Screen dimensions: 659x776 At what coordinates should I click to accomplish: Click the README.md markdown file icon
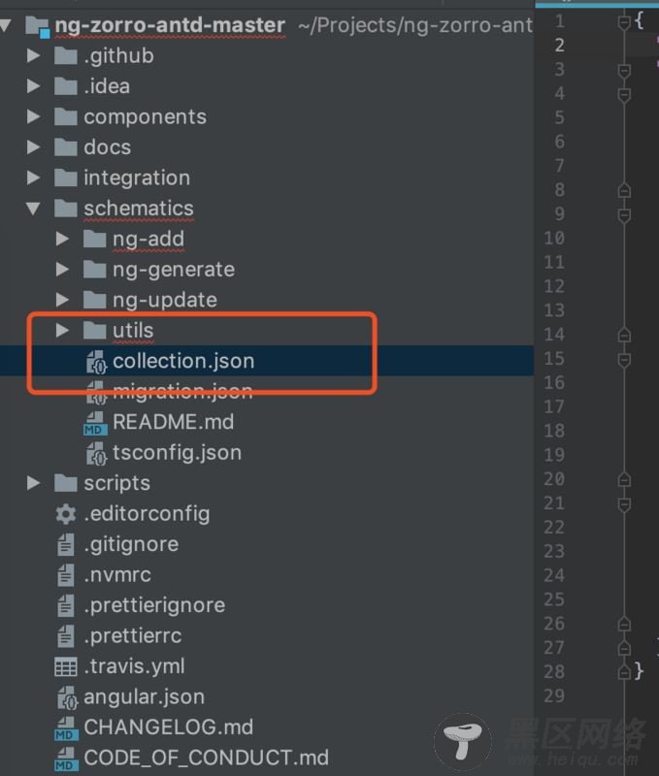coord(95,423)
